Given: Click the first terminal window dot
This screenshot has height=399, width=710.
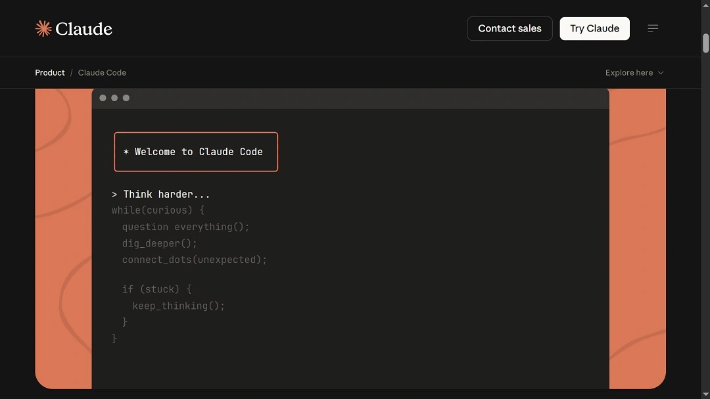Looking at the screenshot, I should [x=103, y=97].
